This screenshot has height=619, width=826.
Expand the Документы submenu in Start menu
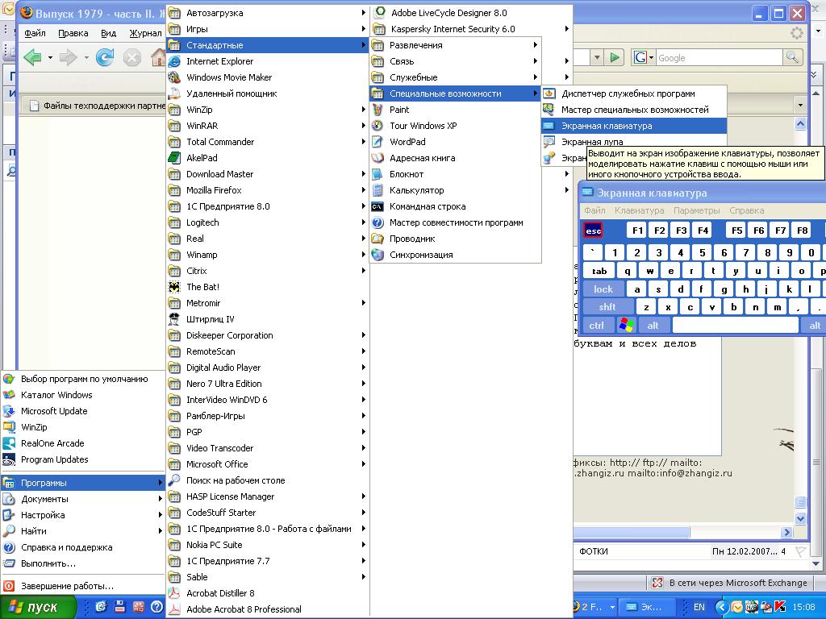(83, 499)
